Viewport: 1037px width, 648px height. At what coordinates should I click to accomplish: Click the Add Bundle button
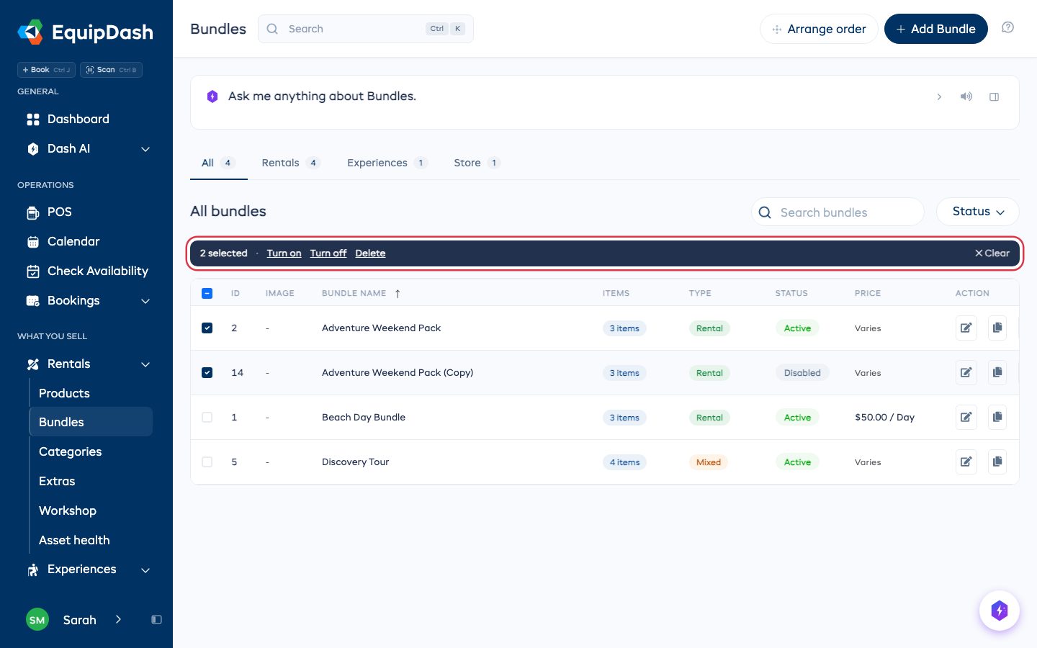point(936,29)
